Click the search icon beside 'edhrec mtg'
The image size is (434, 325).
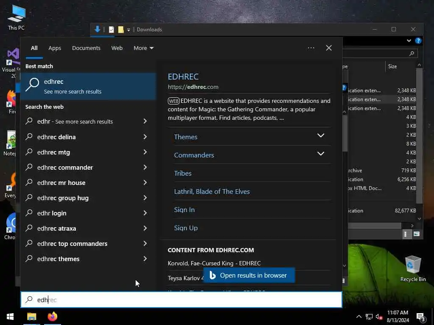29,152
